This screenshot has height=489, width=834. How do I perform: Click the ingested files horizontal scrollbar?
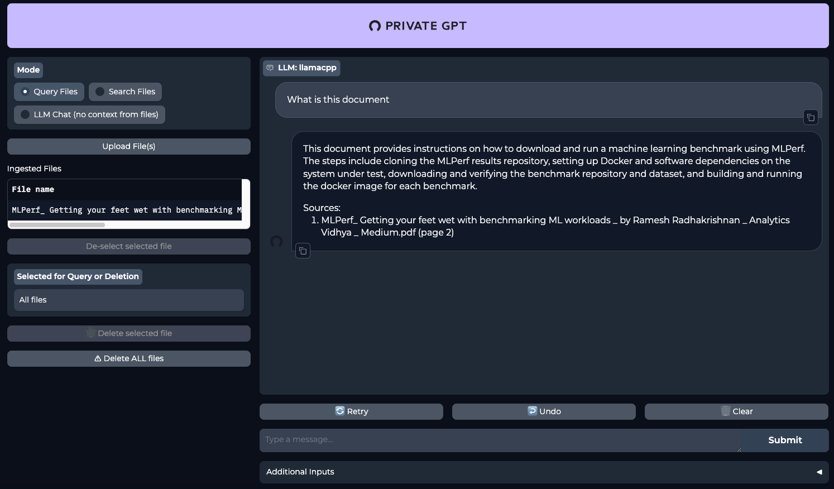[57, 225]
